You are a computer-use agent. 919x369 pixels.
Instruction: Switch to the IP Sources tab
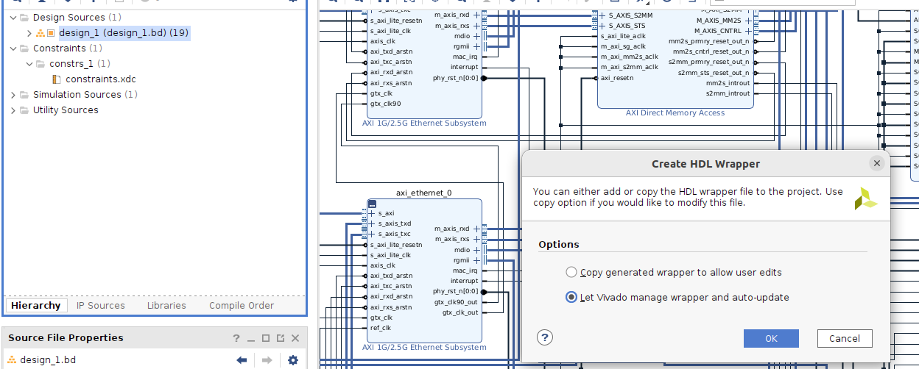point(101,305)
